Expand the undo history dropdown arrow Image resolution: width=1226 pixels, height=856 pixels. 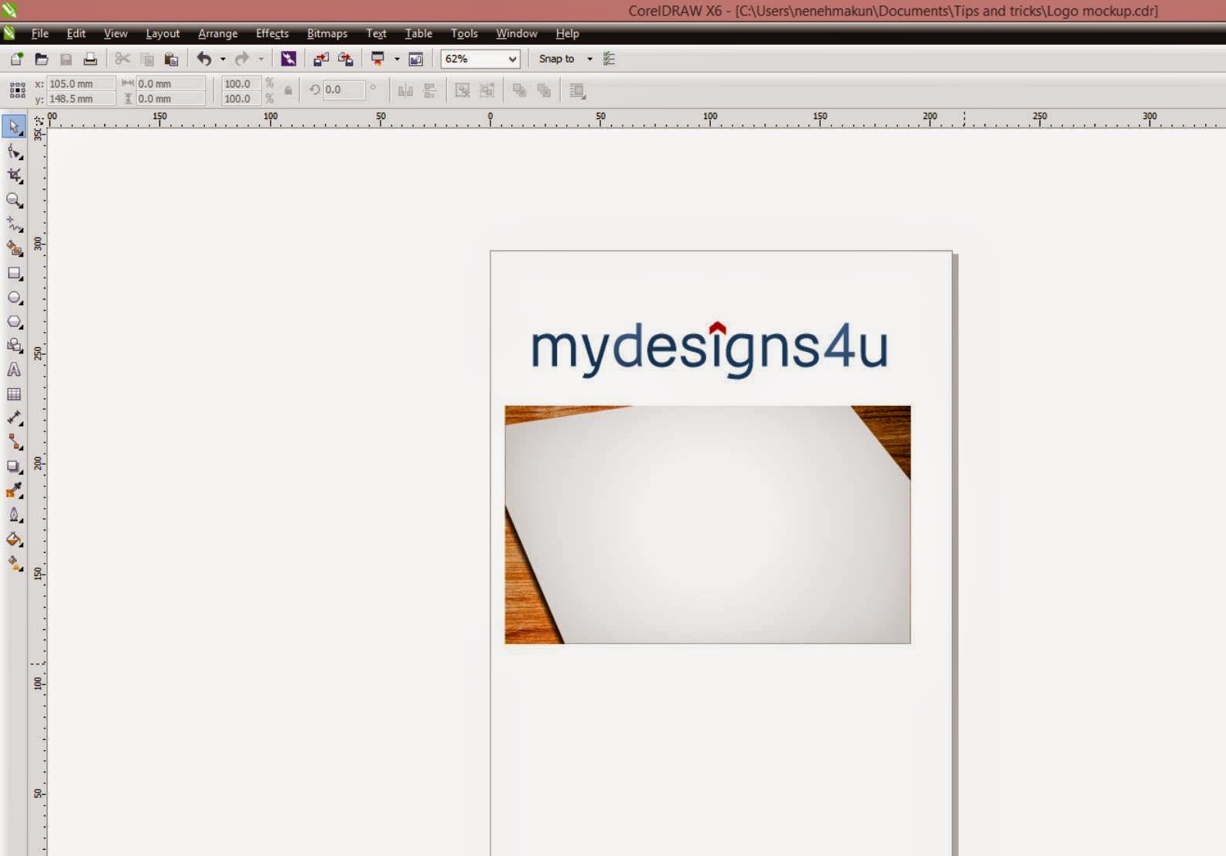pyautogui.click(x=223, y=59)
